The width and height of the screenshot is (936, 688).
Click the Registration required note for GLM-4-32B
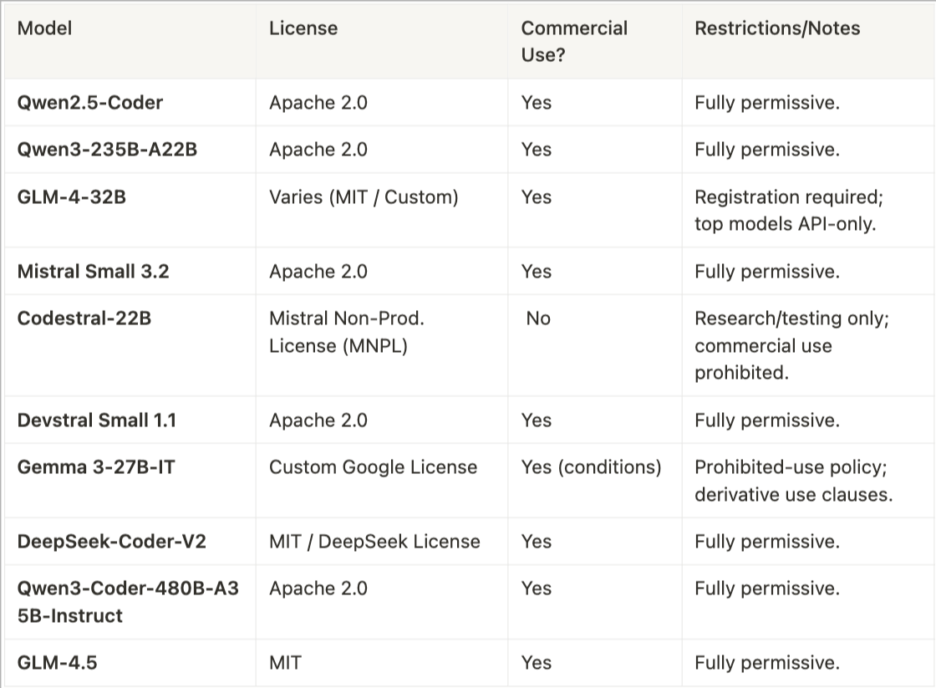coord(789,210)
